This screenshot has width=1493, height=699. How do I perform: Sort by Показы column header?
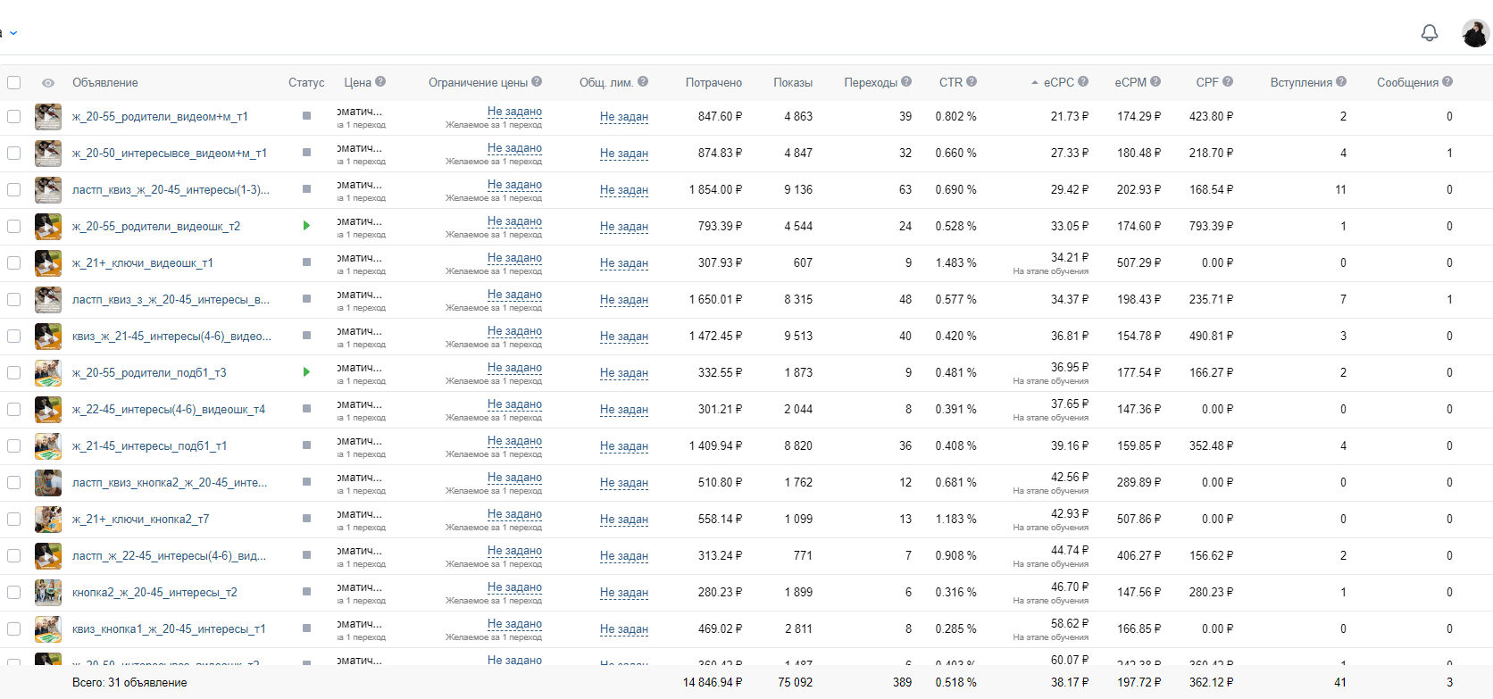[793, 82]
